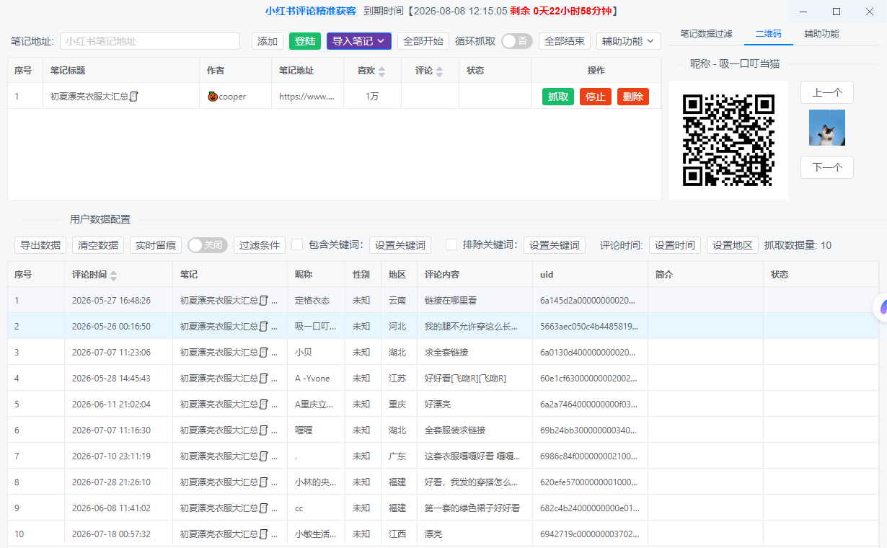Click the 添加 button
Screen dimensions: 887x548
pyautogui.click(x=268, y=41)
